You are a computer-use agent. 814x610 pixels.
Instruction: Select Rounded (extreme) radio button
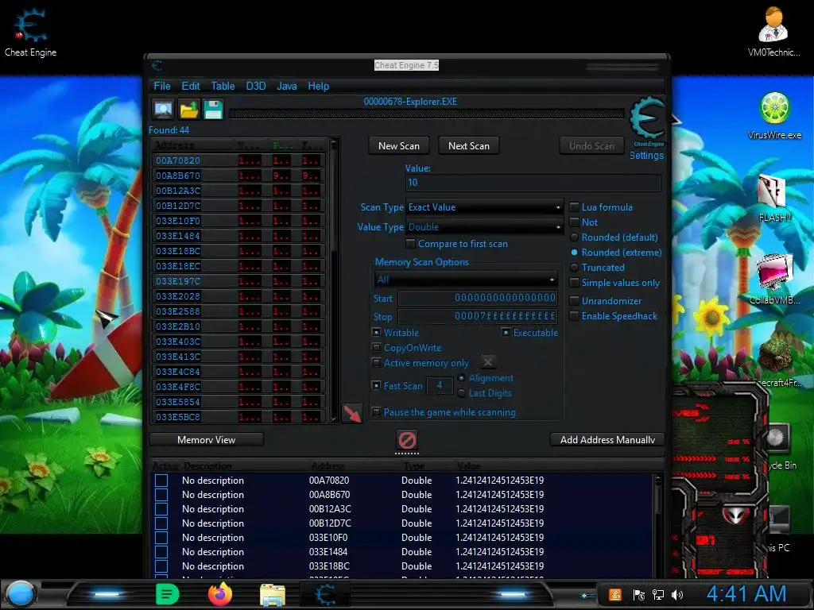tap(574, 253)
